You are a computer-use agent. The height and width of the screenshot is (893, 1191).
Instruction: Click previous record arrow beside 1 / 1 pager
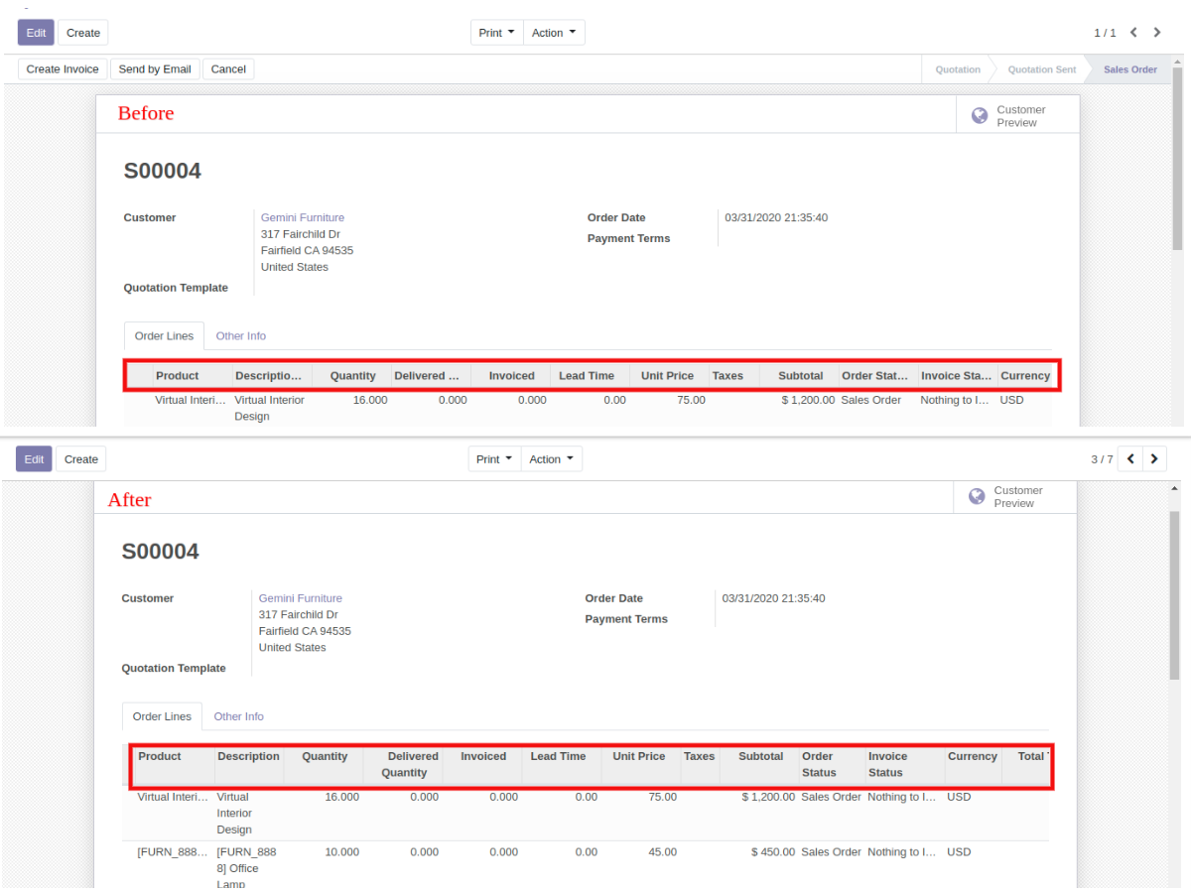tap(1133, 33)
